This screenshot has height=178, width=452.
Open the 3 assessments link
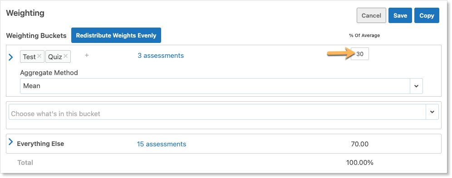point(161,56)
